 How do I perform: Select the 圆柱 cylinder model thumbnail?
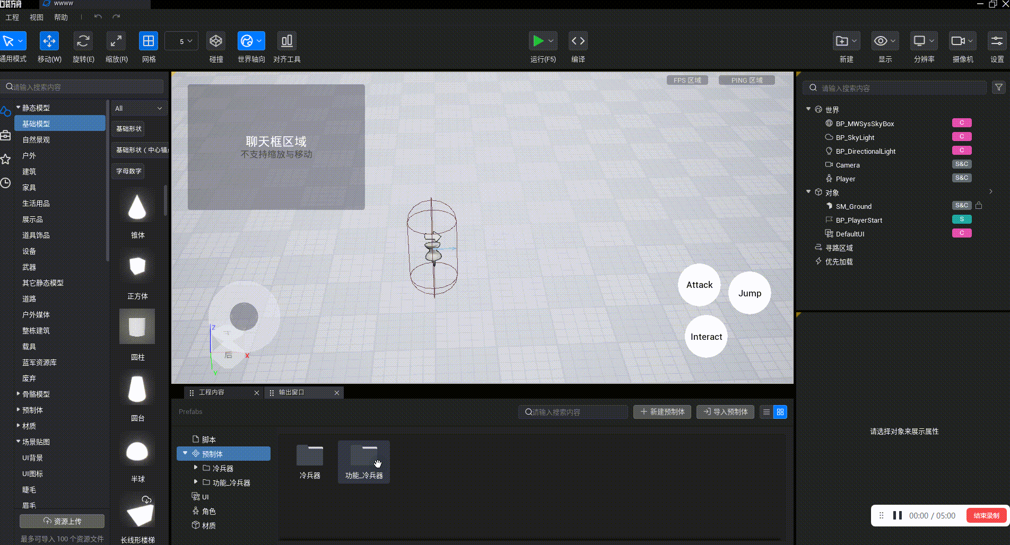(137, 327)
